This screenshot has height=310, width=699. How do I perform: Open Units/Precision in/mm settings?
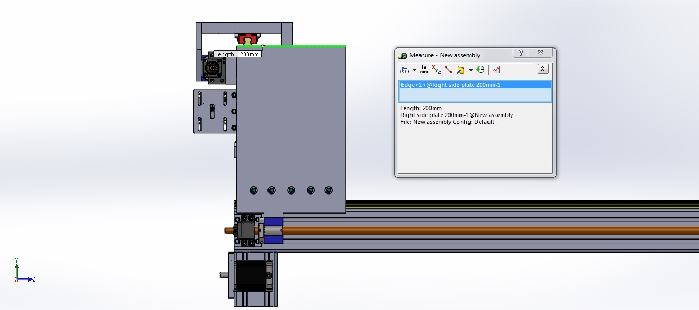424,70
